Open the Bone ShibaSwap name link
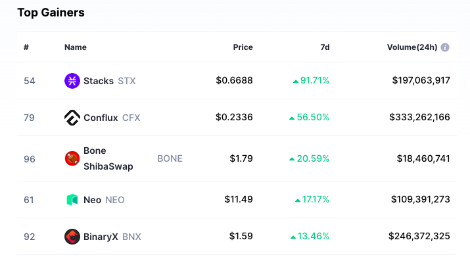The image size is (470, 259). coord(108,158)
